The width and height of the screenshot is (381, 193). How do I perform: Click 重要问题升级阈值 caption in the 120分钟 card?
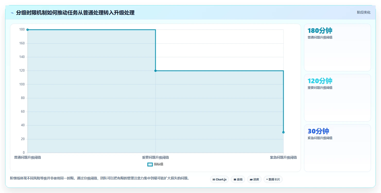tap(320, 88)
